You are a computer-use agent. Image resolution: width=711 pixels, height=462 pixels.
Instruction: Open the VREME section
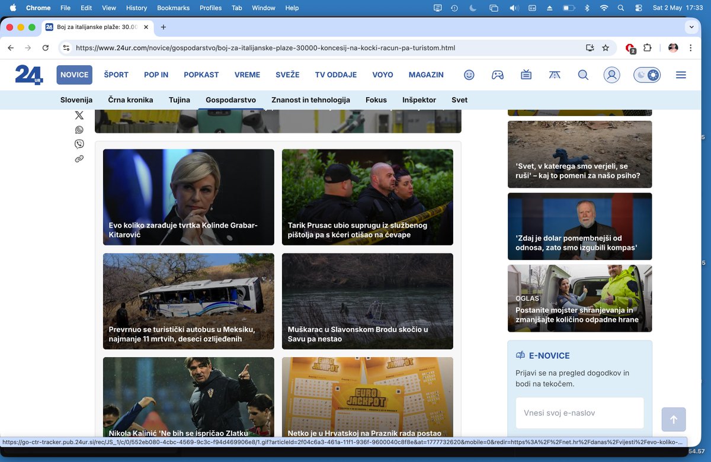pos(247,75)
